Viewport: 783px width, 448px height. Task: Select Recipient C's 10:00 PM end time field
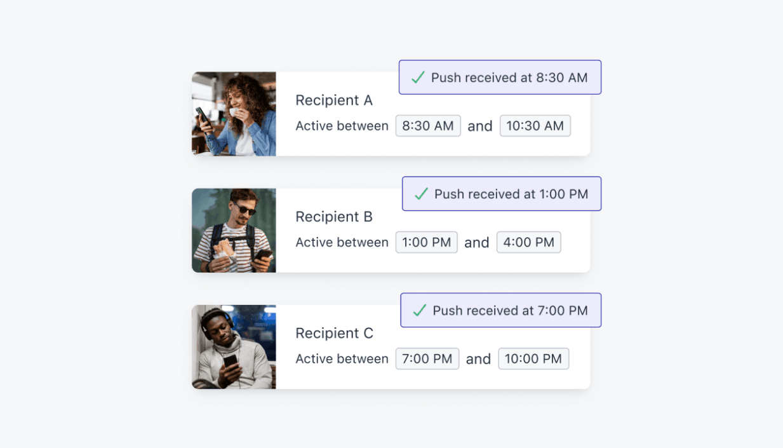(533, 359)
